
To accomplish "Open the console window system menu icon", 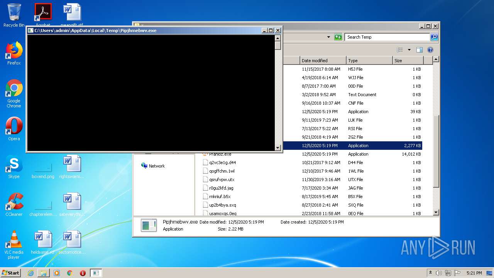I will point(30,31).
